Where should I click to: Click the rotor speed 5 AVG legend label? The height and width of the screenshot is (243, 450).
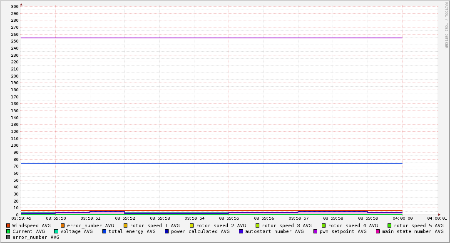click(x=419, y=225)
